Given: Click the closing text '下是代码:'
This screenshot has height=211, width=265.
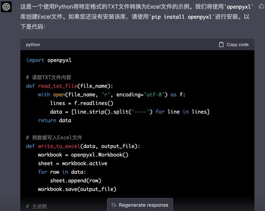Looking at the screenshot, I should [x=33, y=27].
